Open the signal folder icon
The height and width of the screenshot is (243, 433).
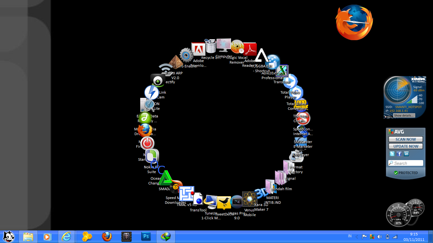point(288,168)
